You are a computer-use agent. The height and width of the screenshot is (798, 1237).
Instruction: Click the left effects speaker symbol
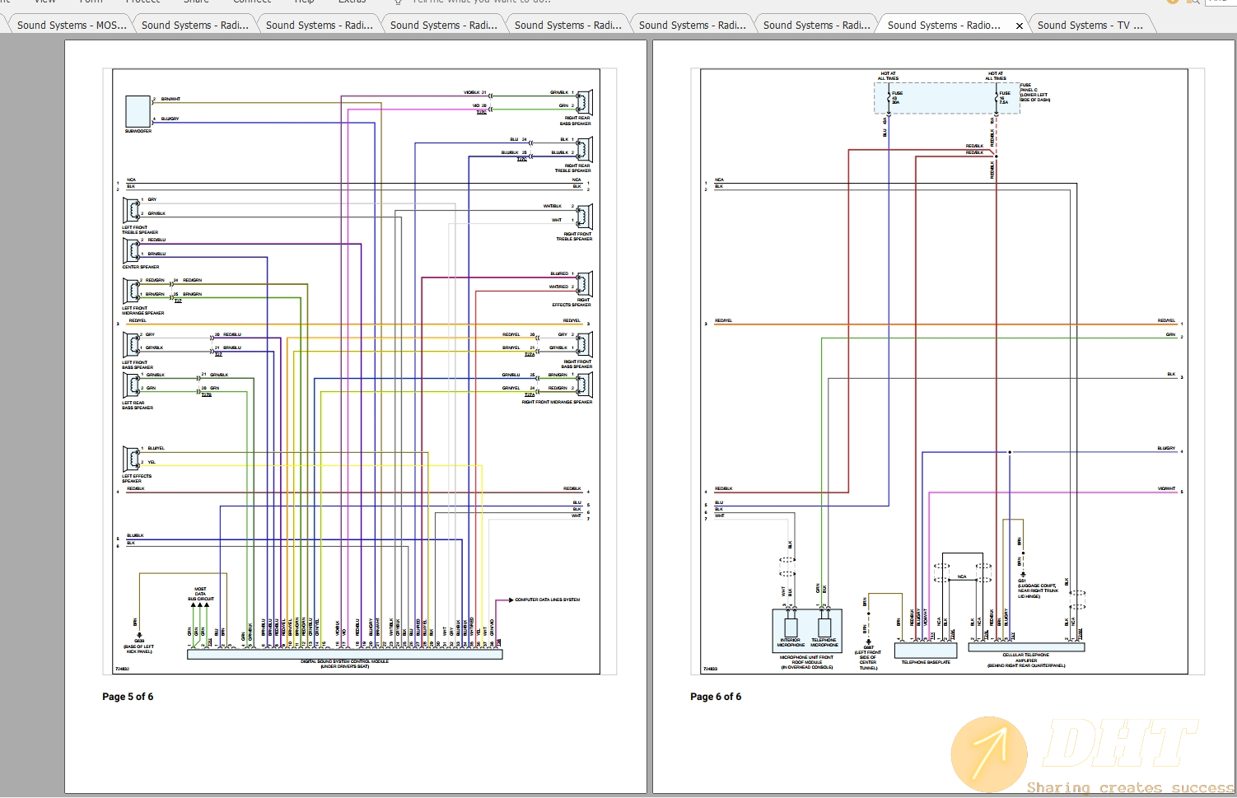131,459
